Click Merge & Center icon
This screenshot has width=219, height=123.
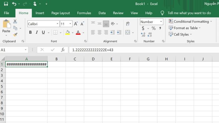(x=128, y=32)
